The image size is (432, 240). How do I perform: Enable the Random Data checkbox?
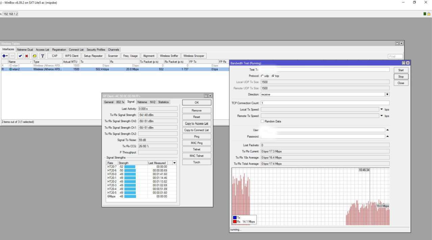click(x=262, y=121)
